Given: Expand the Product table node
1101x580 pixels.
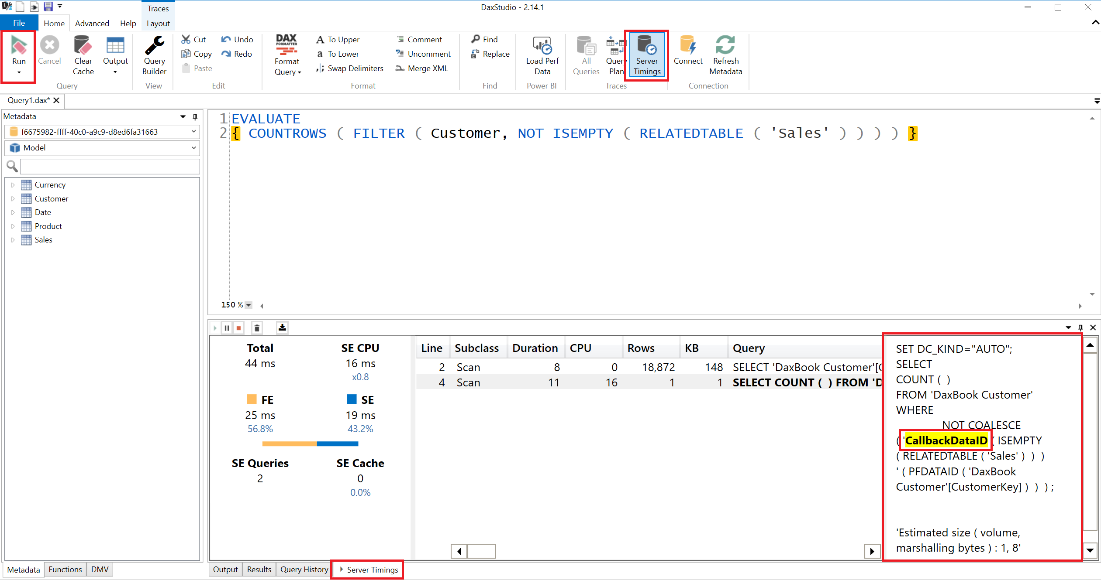Looking at the screenshot, I should [13, 226].
